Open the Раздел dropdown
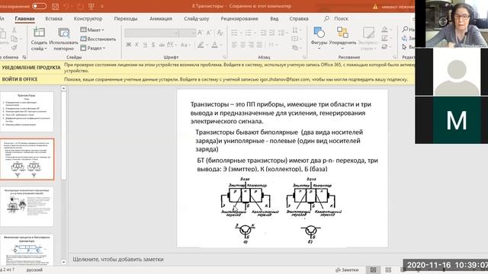488x274 pixels. [93, 48]
